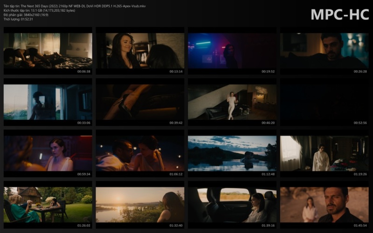
Task: Select the garden thumbnail at 01:26:02
Action: pyautogui.click(x=48, y=205)
